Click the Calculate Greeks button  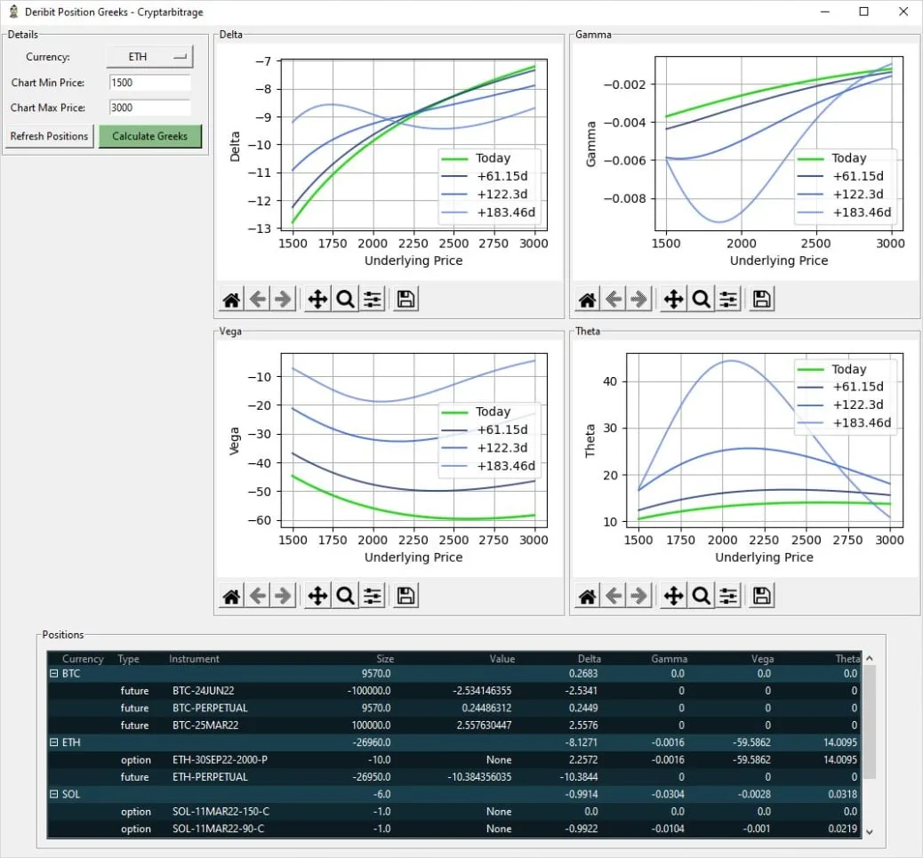pyautogui.click(x=150, y=137)
